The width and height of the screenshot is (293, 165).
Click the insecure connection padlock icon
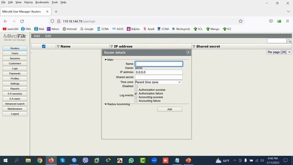tap(59, 22)
